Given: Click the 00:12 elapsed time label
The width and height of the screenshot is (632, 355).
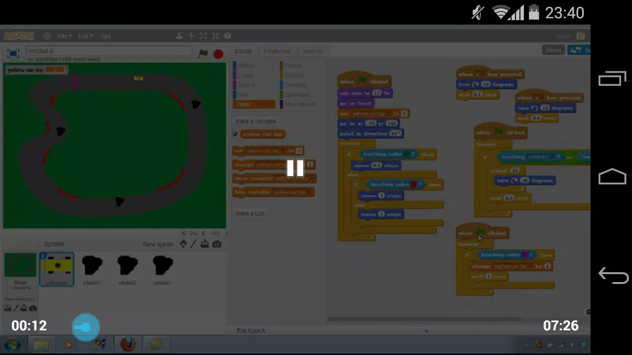Looking at the screenshot, I should click(x=29, y=325).
